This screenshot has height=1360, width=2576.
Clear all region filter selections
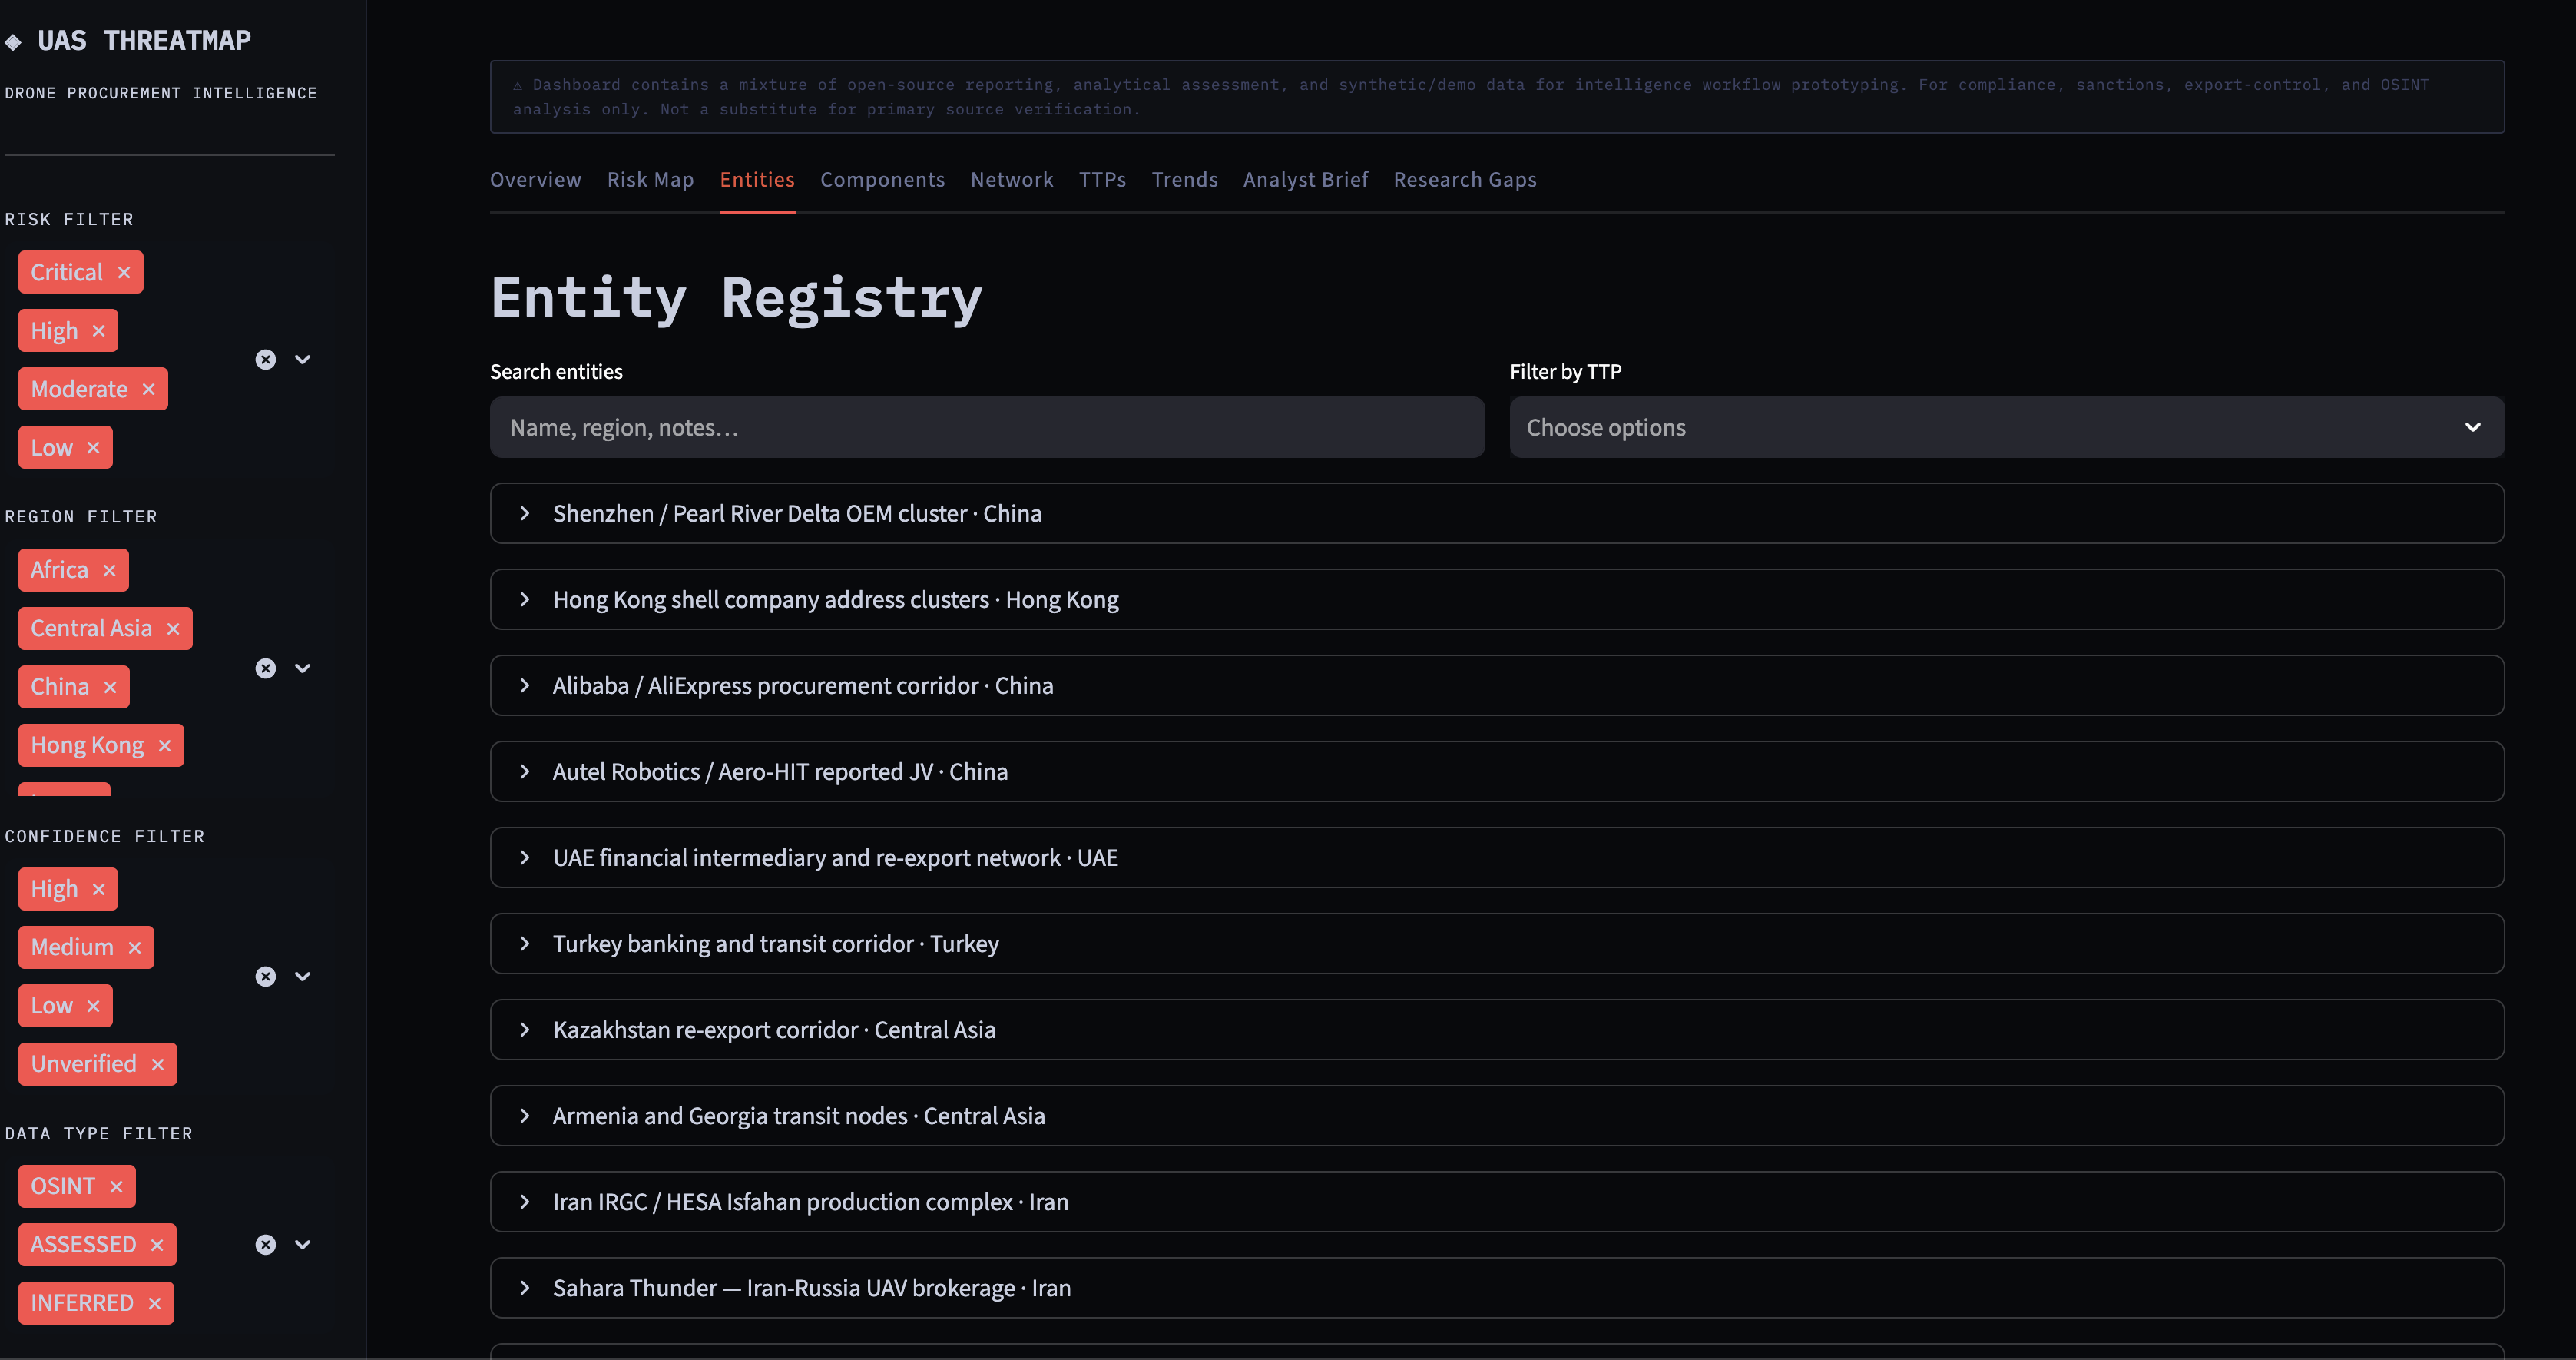coord(265,668)
